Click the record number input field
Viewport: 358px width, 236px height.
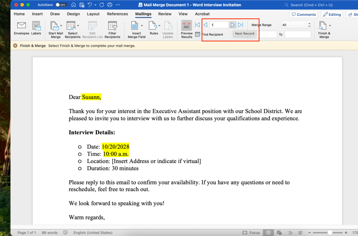point(219,25)
